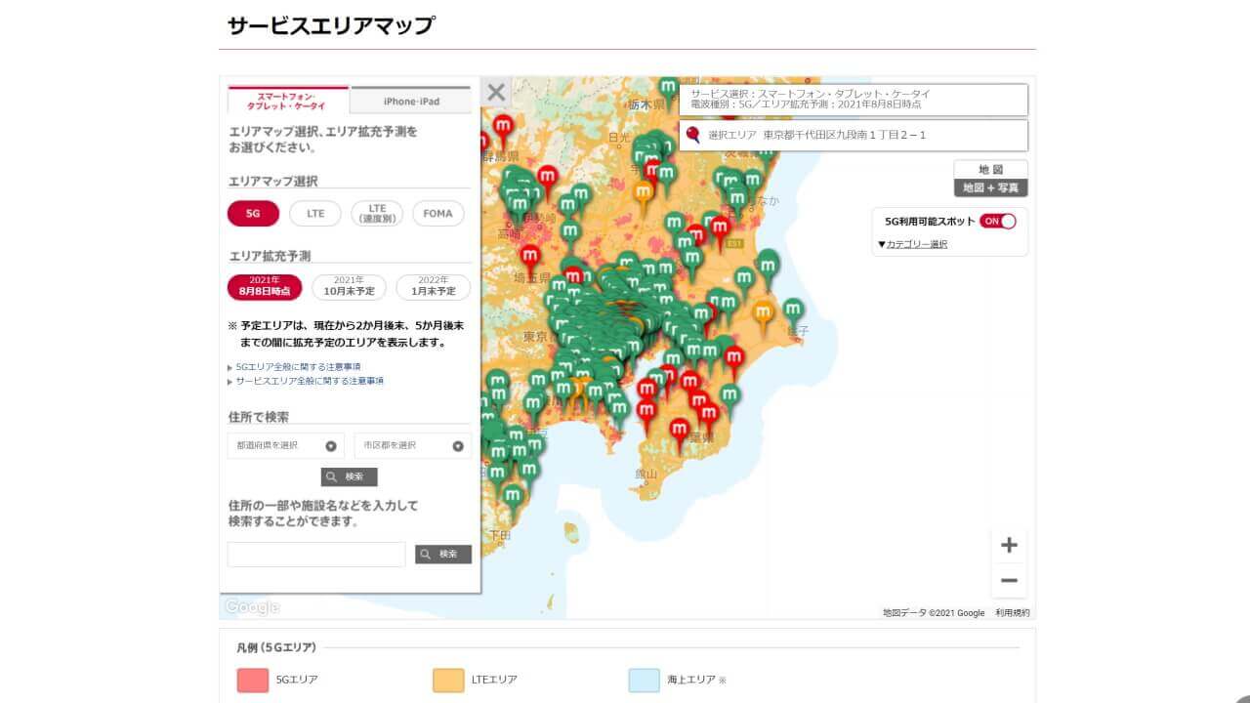Click the address keyword search input field

coord(314,554)
